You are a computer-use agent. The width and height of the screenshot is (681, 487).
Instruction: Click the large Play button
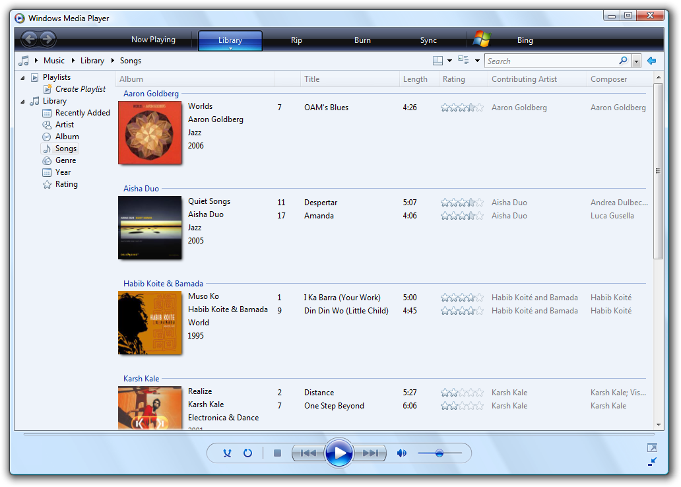point(339,453)
